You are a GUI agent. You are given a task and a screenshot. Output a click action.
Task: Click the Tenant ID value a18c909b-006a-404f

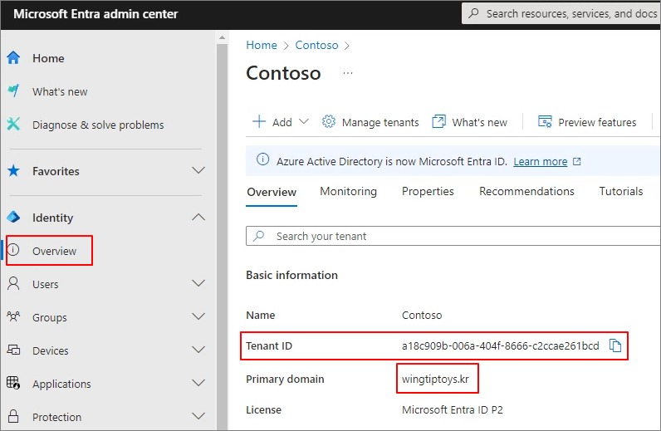(x=501, y=345)
